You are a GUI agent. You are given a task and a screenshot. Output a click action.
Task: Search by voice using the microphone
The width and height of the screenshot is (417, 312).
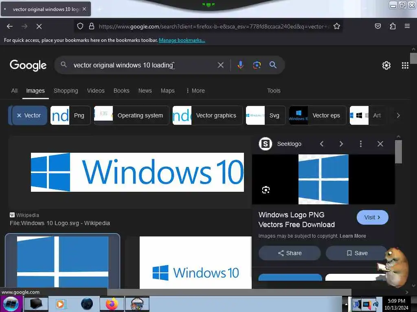240,65
